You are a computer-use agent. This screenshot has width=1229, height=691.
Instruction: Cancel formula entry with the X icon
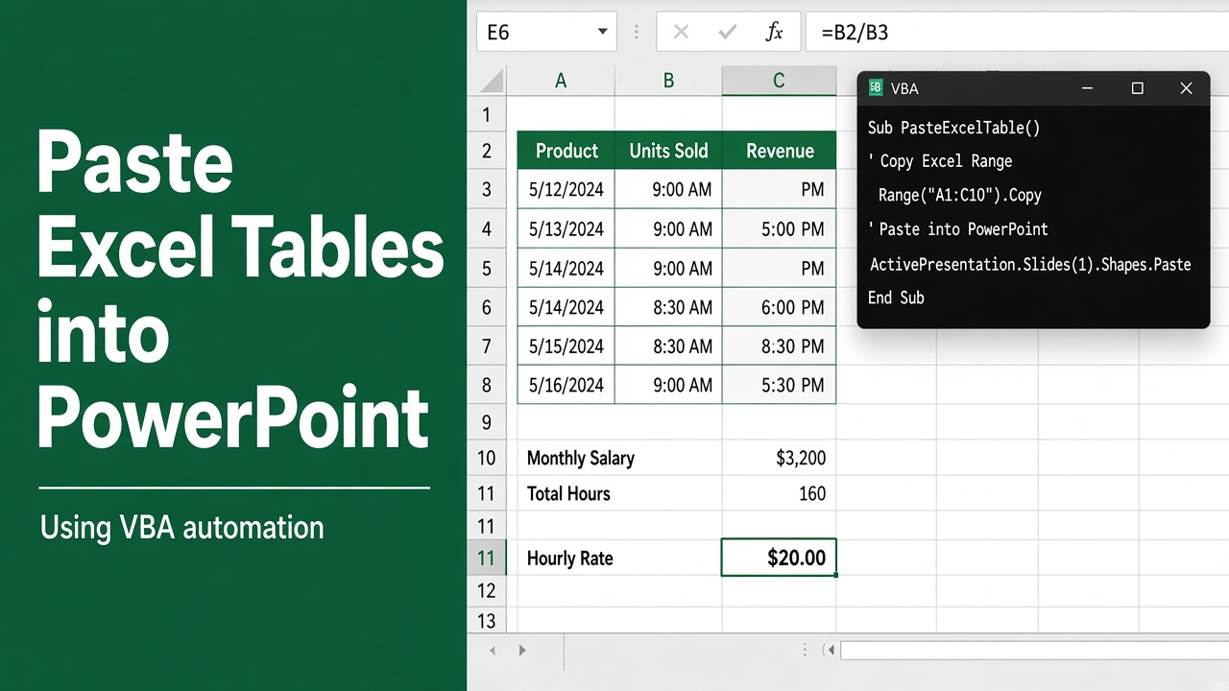(x=681, y=32)
